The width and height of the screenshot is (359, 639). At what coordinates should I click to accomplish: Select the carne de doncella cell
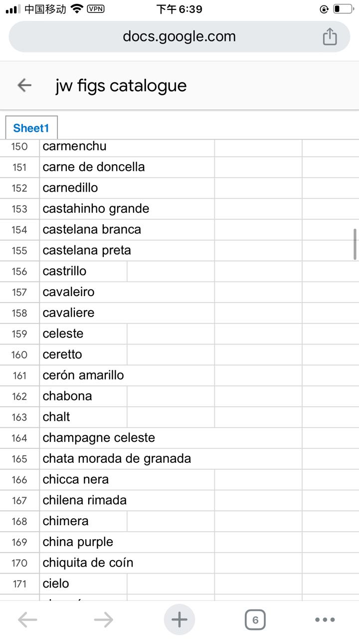click(x=127, y=167)
